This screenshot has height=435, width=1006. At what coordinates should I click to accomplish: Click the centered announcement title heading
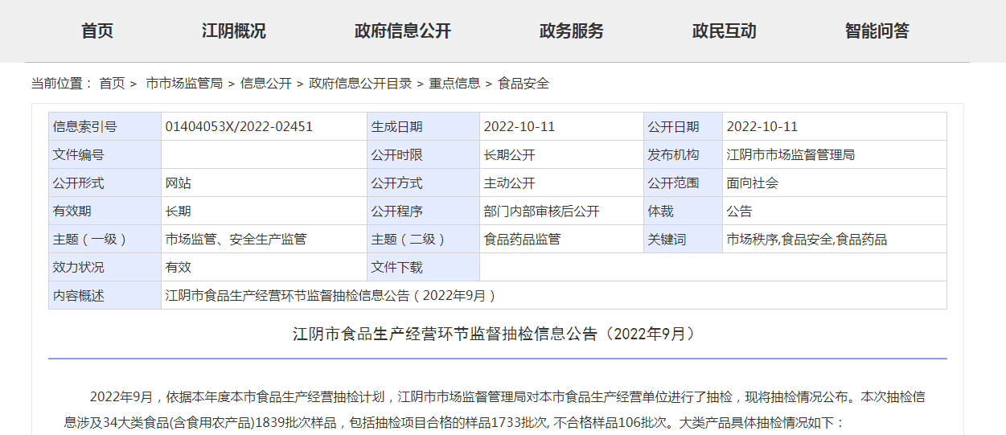tap(495, 334)
